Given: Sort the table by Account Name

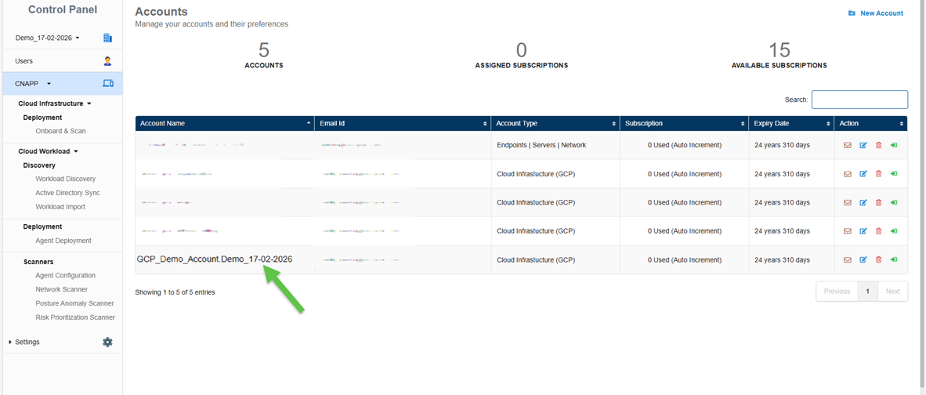Looking at the screenshot, I should [x=224, y=124].
